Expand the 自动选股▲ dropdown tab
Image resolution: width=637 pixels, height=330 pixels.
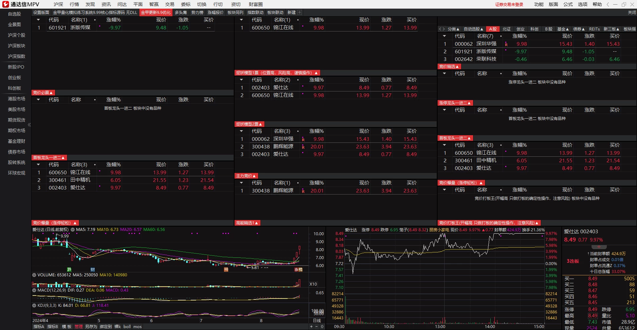tap(473, 29)
